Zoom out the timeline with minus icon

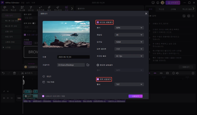point(173,73)
